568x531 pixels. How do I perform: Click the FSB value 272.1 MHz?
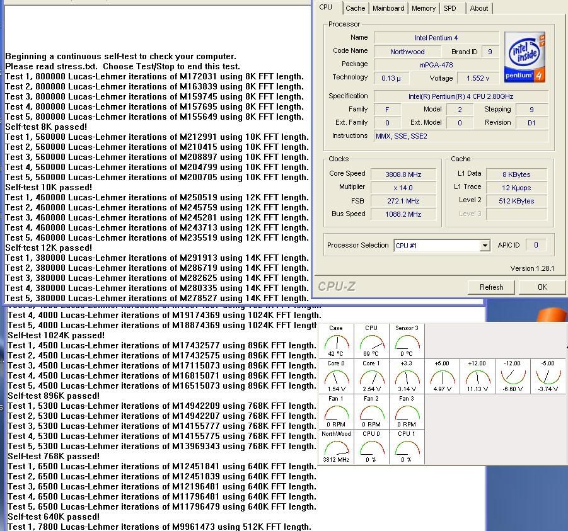pos(403,202)
